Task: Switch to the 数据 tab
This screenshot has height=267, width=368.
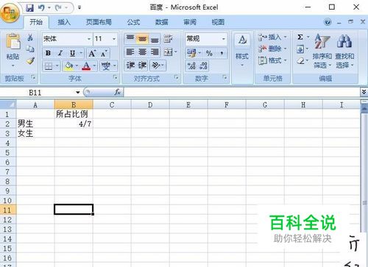Action: 162,22
